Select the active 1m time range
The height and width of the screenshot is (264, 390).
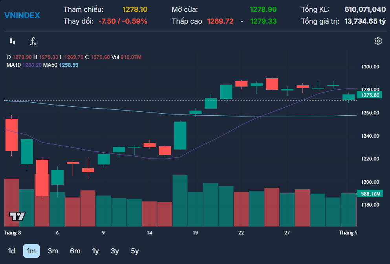click(x=31, y=251)
